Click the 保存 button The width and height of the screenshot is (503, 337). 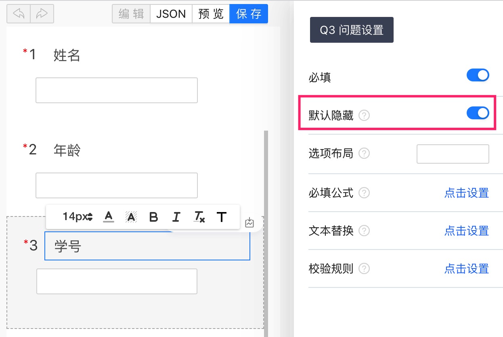tap(249, 14)
